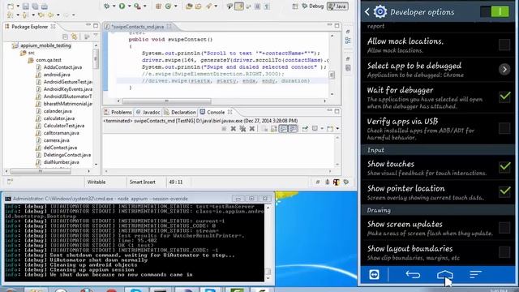This screenshot has width=519, height=292.
Task: Click the Android back arrow in Developer options header
Action: tap(367, 12)
